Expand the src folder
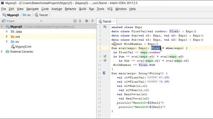This screenshot has width=213, height=119. [x=7, y=41]
